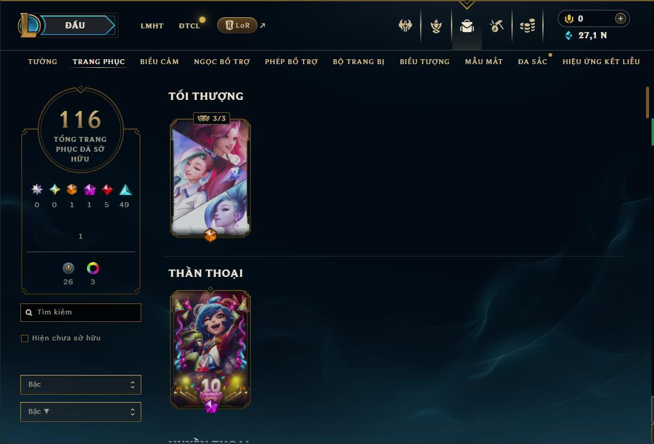The height and width of the screenshot is (444, 654).
Task: Click the Ultimate orange gem filter icon
Action: point(72,190)
